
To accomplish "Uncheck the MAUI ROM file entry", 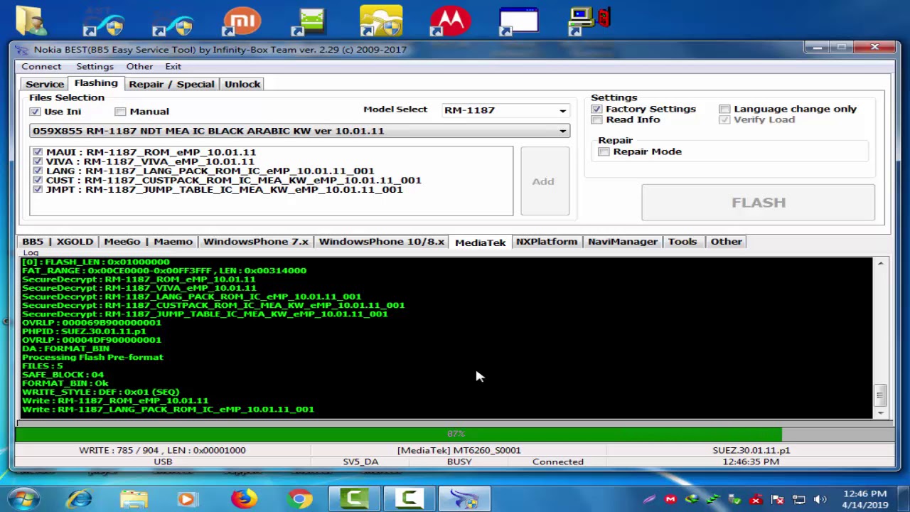I will pos(38,152).
